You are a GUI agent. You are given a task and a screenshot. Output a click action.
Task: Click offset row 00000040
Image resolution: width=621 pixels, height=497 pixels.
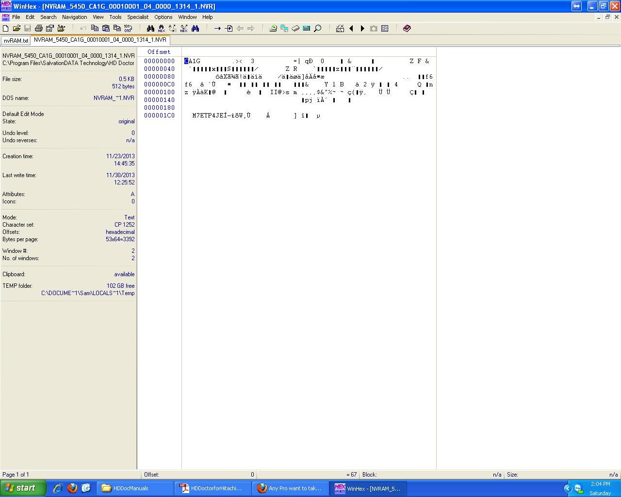point(159,69)
